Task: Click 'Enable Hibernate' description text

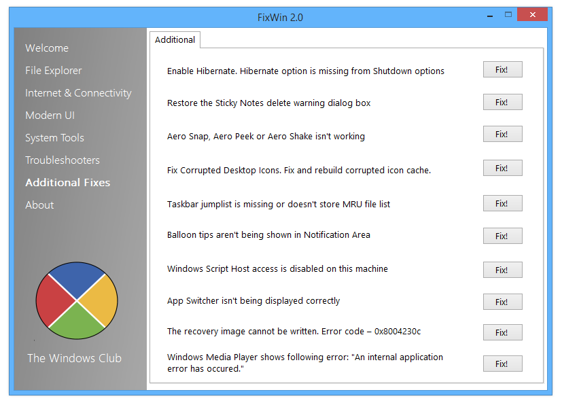Action: tap(306, 71)
